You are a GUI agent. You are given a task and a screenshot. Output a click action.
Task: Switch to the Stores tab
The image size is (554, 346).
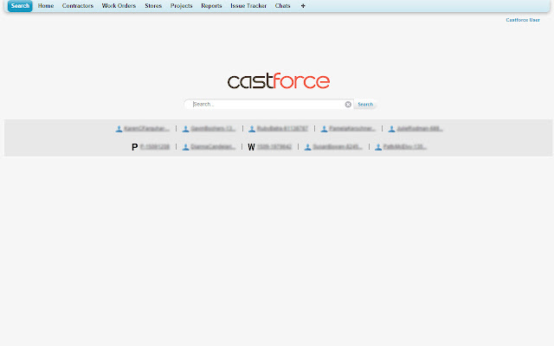[x=153, y=6]
